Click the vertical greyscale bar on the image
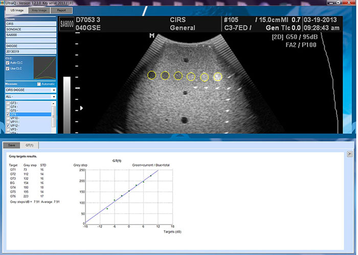Viewport: 358px width, 255px height. pyautogui.click(x=66, y=105)
